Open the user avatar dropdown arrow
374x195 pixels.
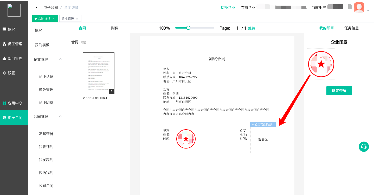coord(368,10)
